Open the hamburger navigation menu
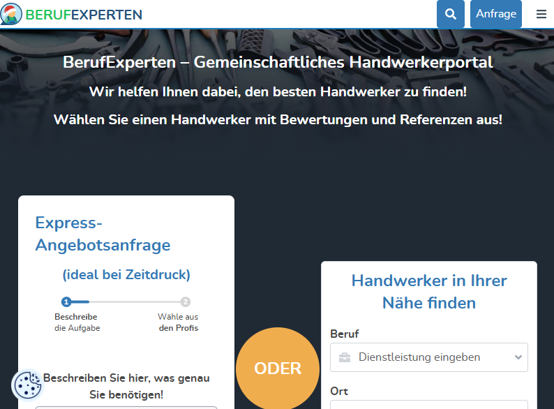This screenshot has width=554, height=409. (x=541, y=14)
